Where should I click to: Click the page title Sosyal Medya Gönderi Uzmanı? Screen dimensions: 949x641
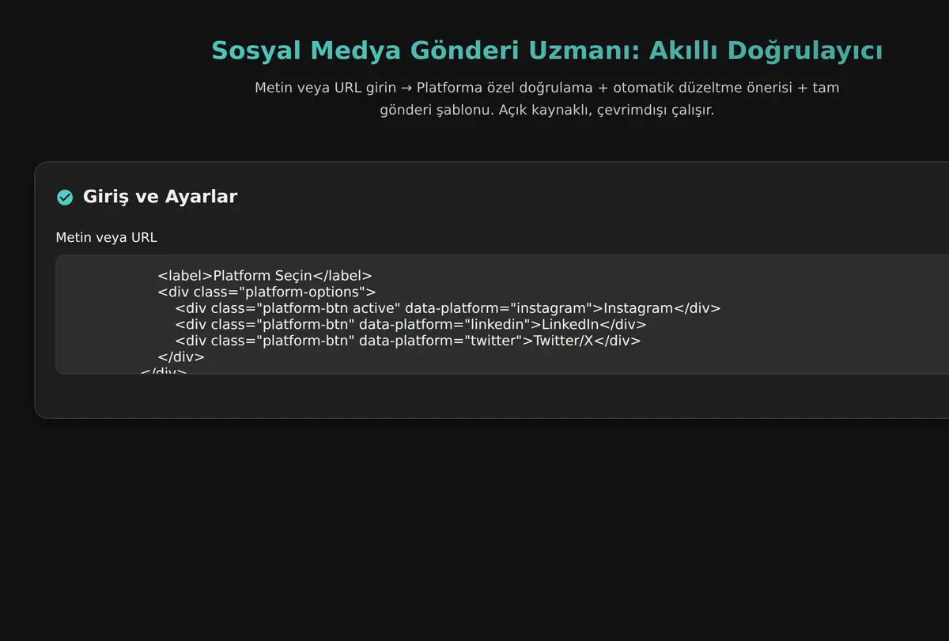pos(546,51)
